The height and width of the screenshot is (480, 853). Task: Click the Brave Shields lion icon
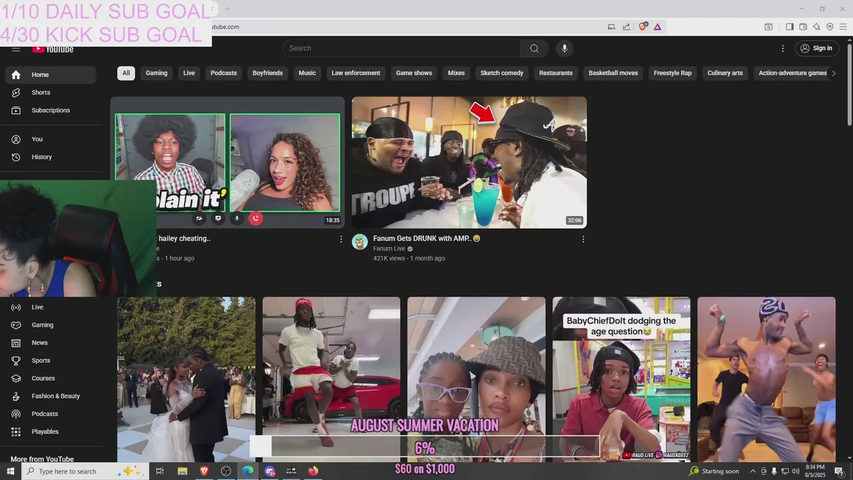(x=642, y=27)
